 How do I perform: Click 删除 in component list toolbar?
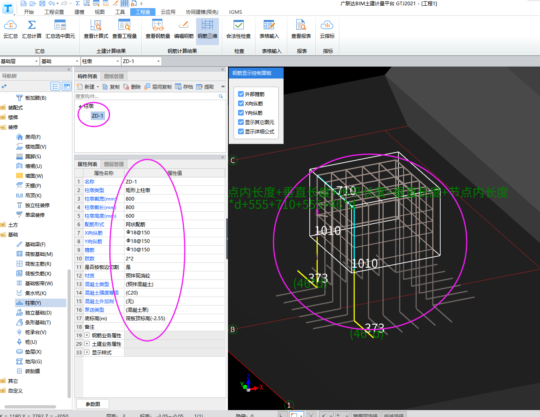coord(132,87)
